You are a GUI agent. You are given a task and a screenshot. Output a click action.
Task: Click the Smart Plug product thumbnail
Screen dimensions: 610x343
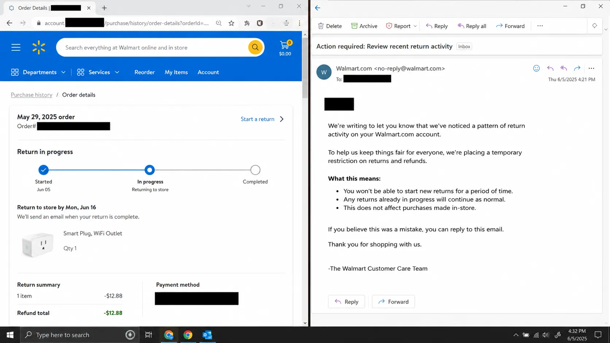(x=38, y=245)
